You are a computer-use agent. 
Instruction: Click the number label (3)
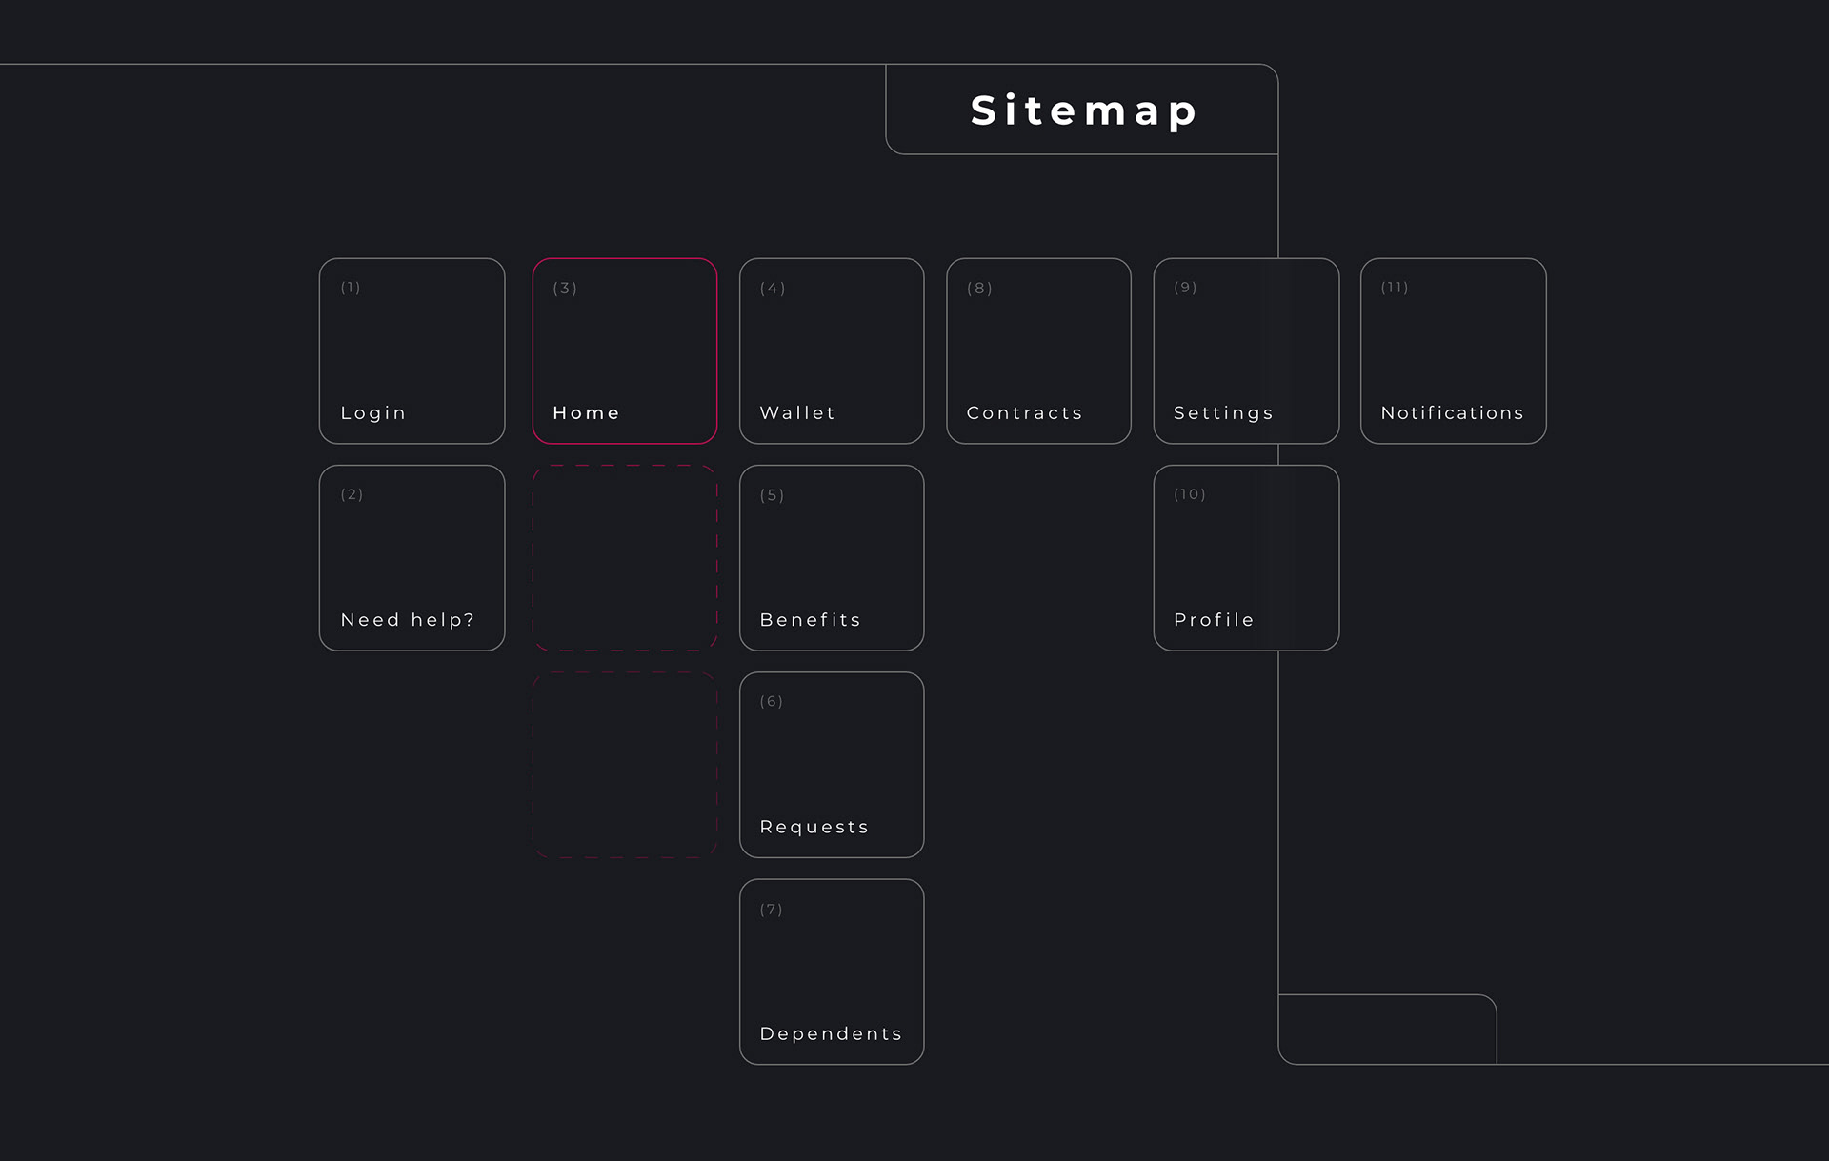pyautogui.click(x=565, y=289)
